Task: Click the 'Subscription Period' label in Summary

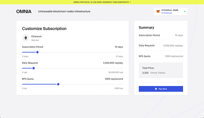Action: point(149,35)
